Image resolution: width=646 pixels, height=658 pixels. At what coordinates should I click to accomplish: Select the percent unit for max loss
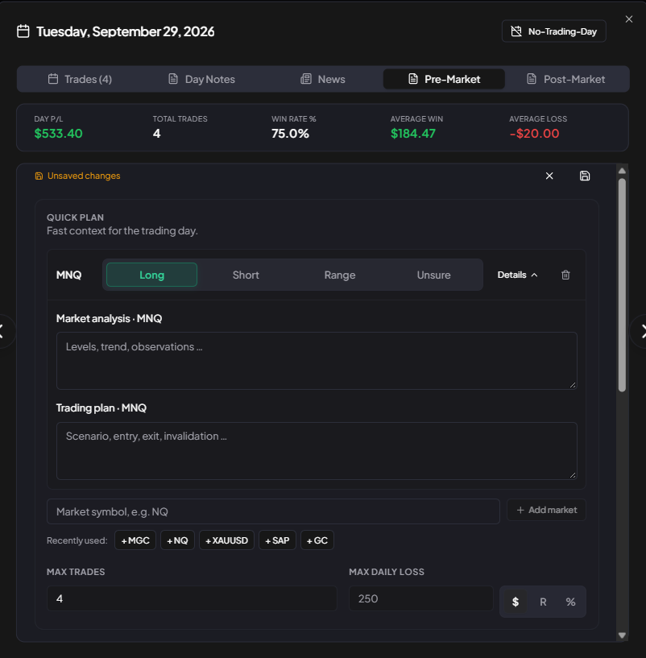(x=570, y=602)
